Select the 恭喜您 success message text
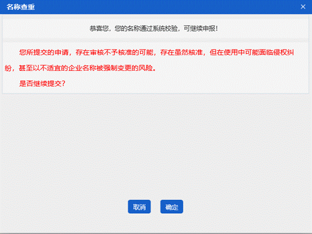Viewport: 312px width, 234px height. [x=154, y=29]
